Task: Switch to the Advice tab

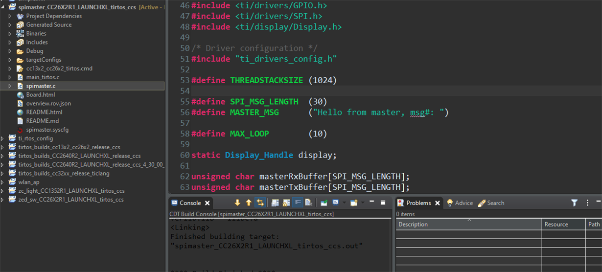Action: click(x=460, y=203)
